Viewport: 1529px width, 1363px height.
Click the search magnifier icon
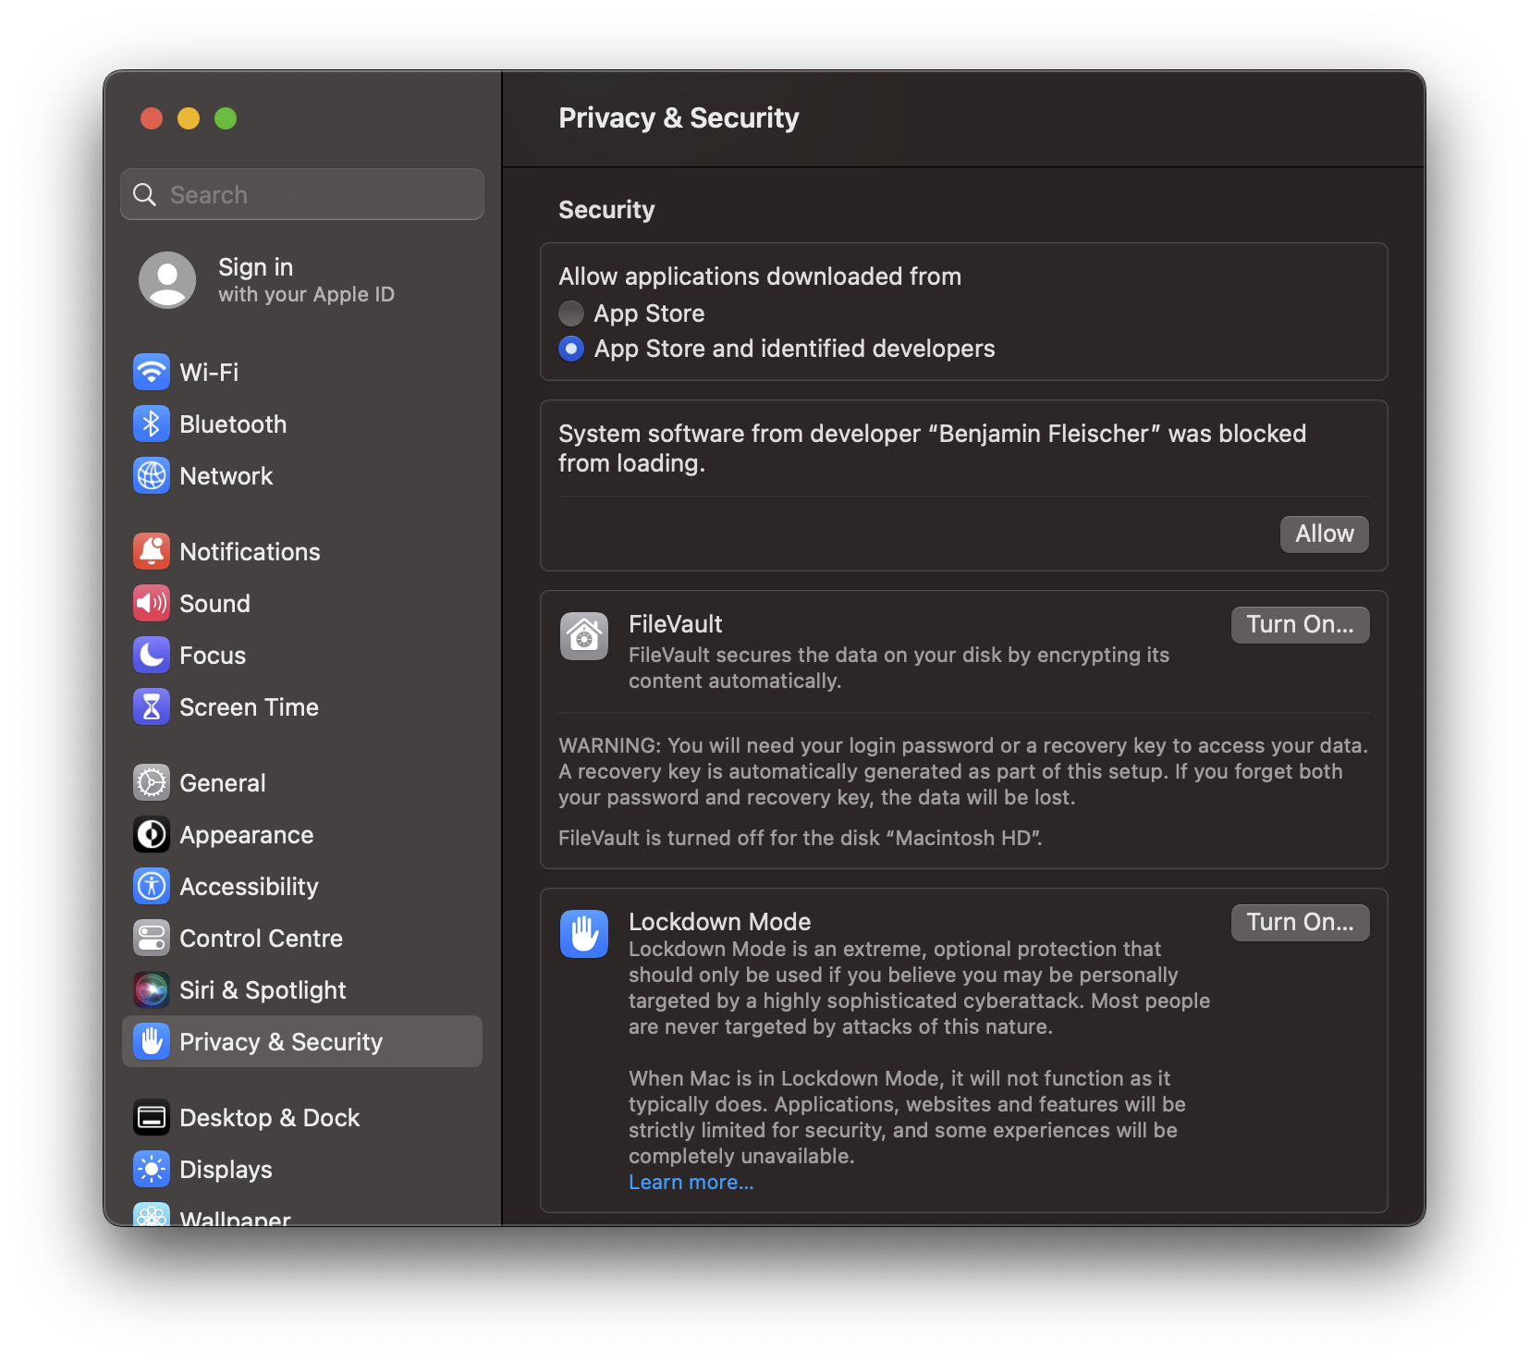145,195
